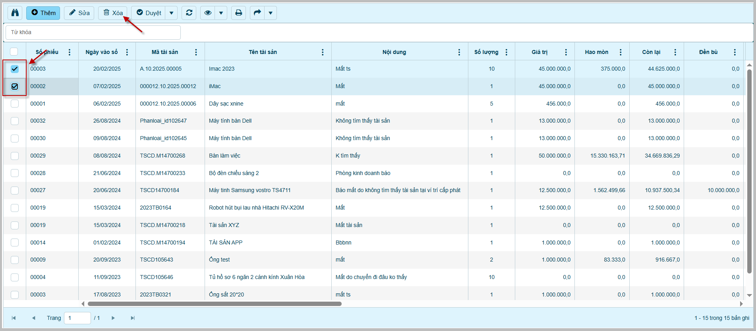
Task: Sort by the Giá trị column header
Action: 539,52
